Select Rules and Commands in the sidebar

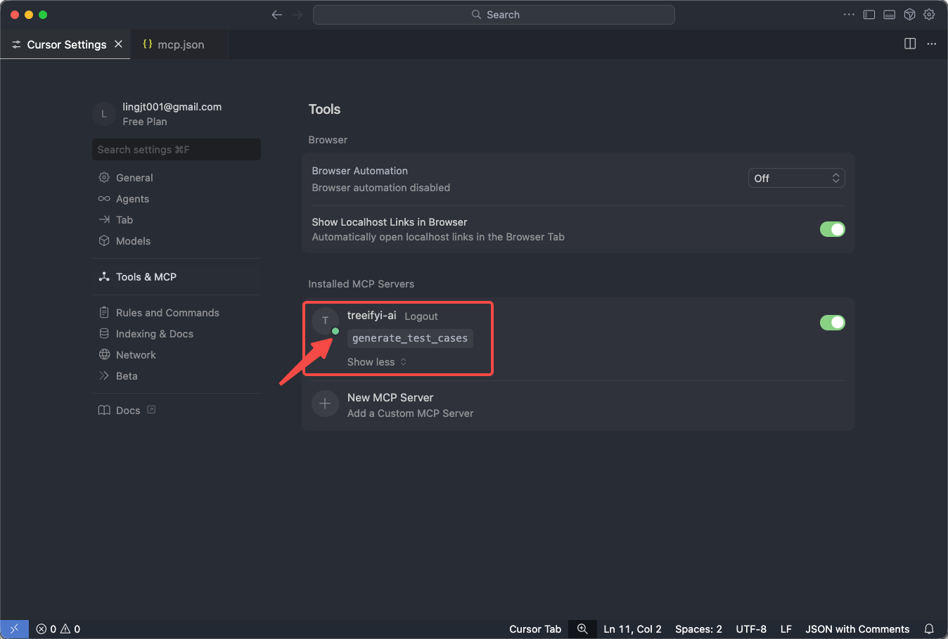click(x=167, y=313)
